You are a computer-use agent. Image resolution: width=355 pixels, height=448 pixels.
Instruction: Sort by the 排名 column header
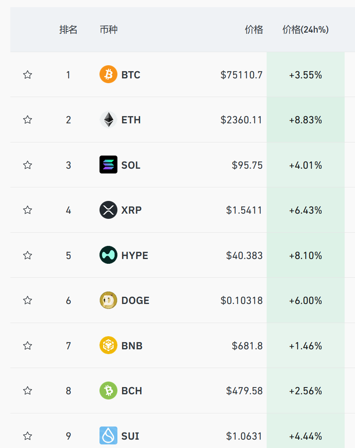(68, 29)
